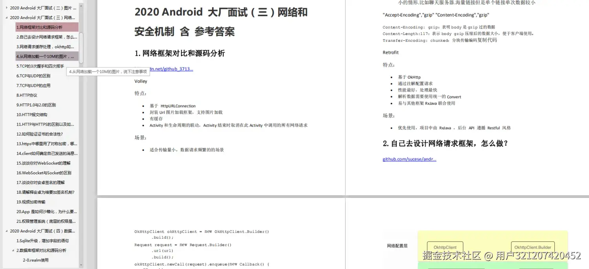Click the heading 2.自己去设计网络请求框架,怎么做?
The height and width of the screenshot is (269, 589).
pos(446,143)
